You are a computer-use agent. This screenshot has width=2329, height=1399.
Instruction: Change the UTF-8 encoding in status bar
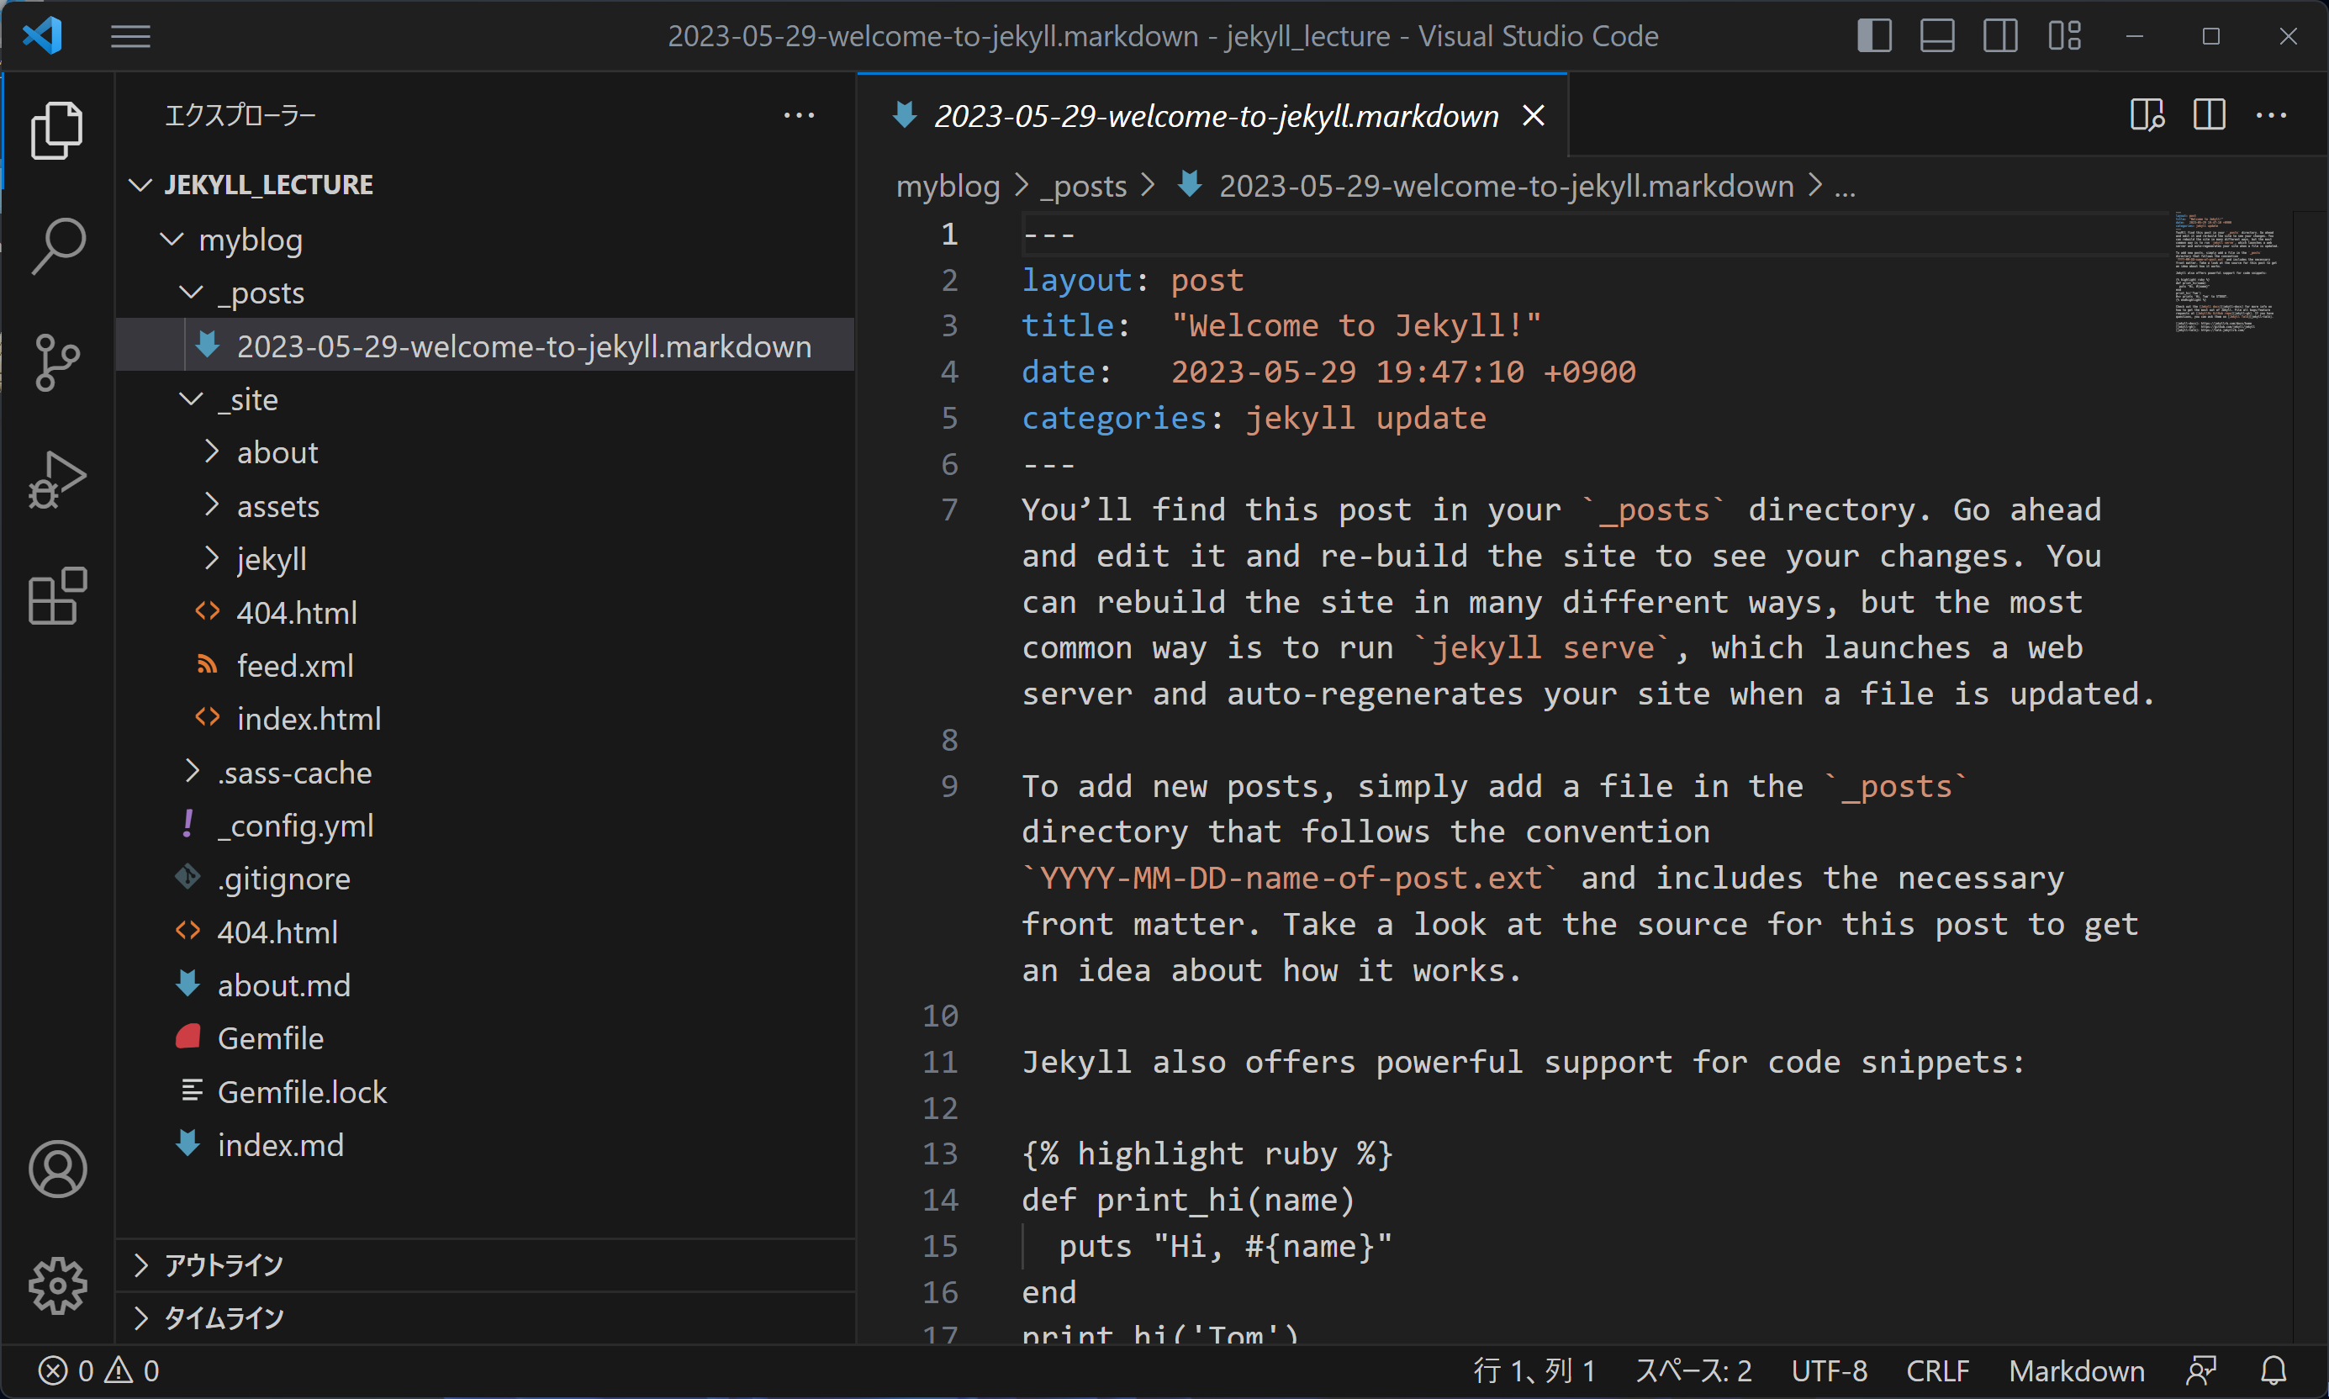1829,1370
